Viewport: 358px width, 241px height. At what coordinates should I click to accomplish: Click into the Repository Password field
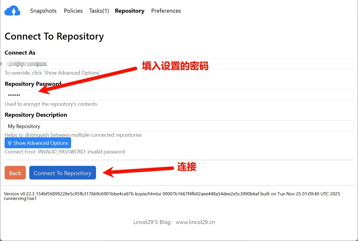tap(179, 95)
